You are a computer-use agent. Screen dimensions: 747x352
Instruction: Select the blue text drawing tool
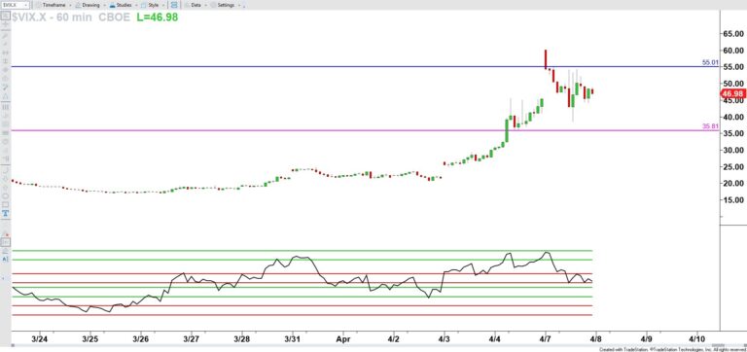(6, 213)
